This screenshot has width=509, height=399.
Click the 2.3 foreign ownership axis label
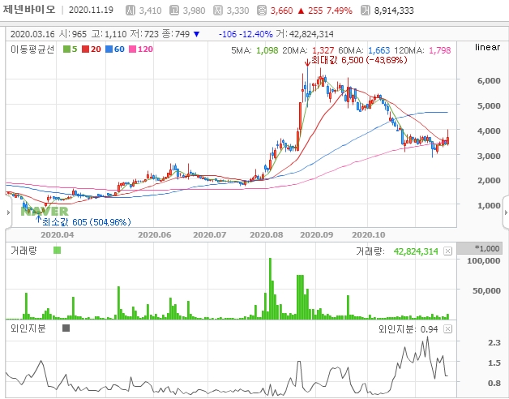[494, 342]
